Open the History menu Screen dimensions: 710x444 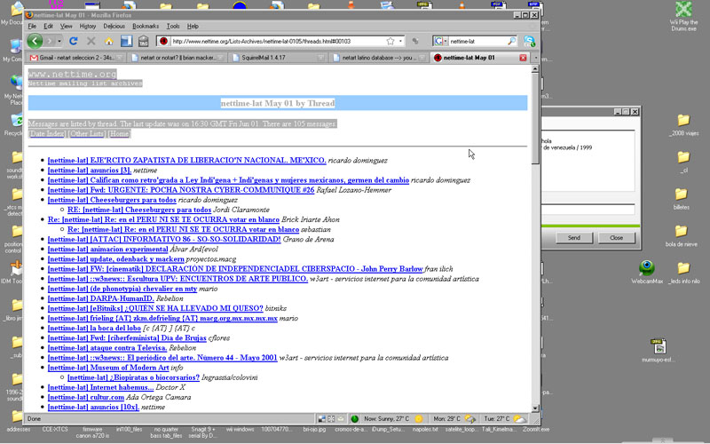(88, 26)
